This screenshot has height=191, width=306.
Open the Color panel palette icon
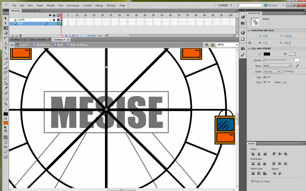tap(243, 17)
